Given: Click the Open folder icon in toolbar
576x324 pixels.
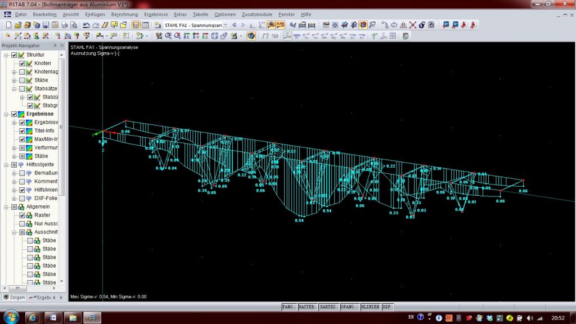Looking at the screenshot, I should (18, 25).
